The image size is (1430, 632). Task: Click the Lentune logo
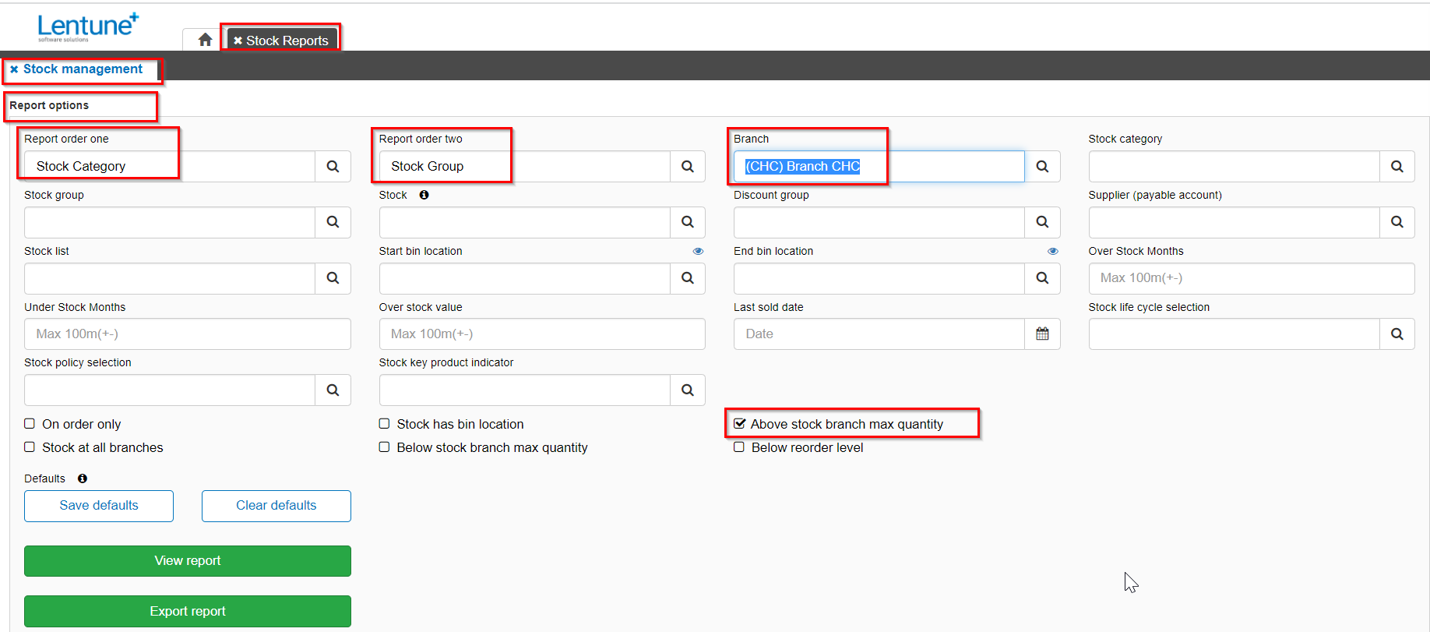[88, 26]
